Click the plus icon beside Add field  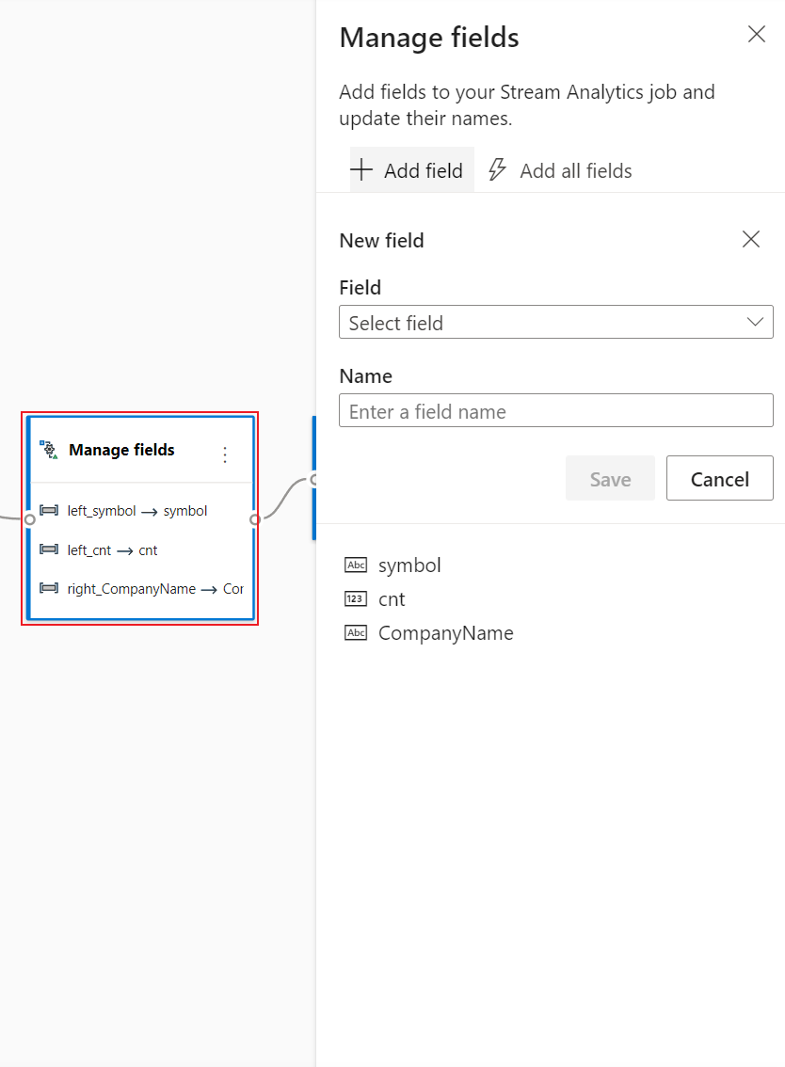click(x=361, y=170)
